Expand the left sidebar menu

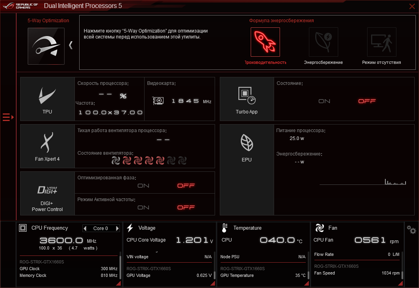click(x=8, y=117)
